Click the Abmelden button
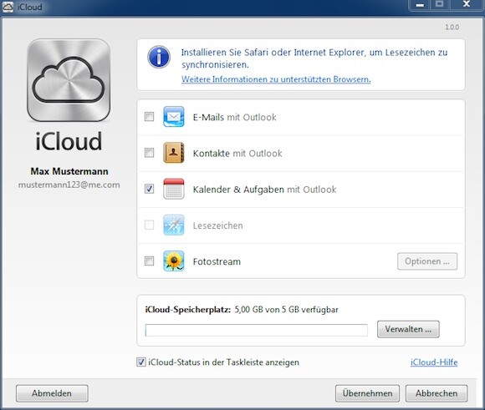 52,393
